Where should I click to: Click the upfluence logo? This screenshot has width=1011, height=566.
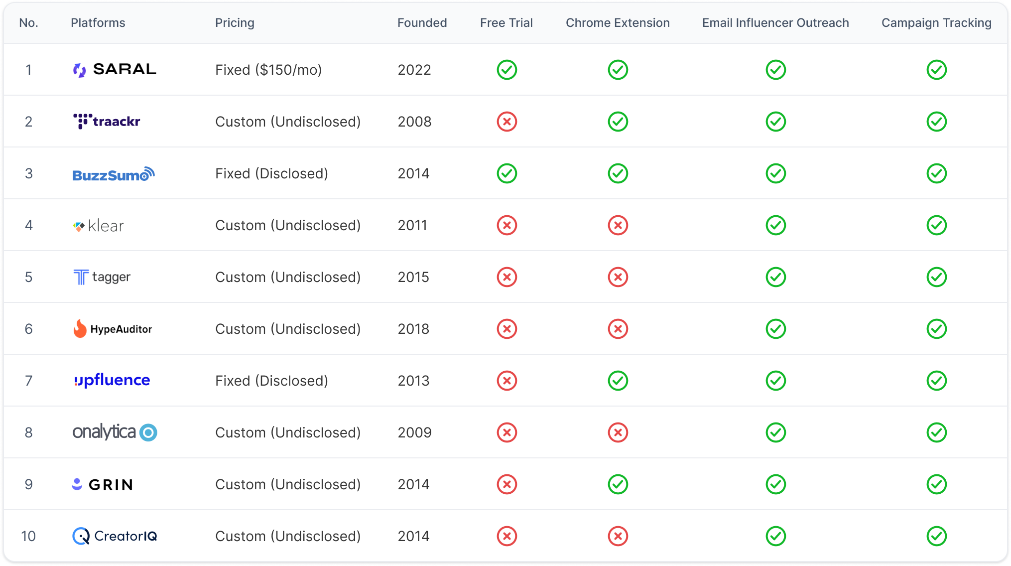[112, 380]
